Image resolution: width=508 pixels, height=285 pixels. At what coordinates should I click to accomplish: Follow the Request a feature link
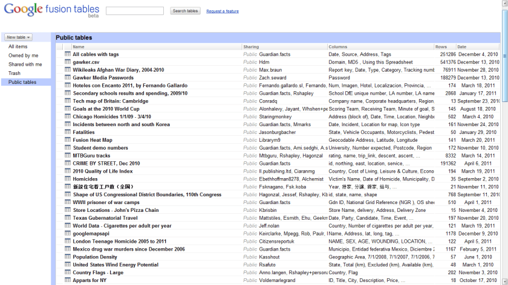[222, 11]
